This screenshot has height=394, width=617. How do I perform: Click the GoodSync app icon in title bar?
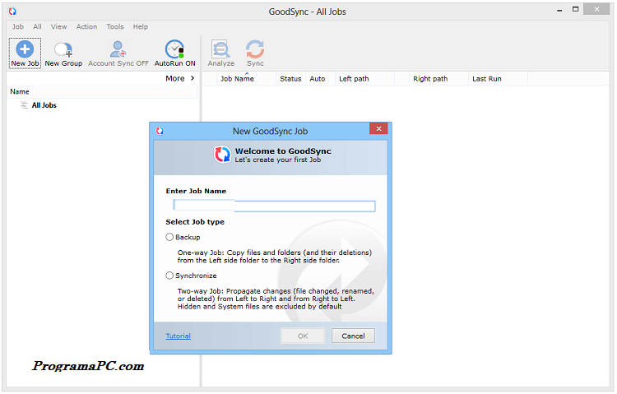pyautogui.click(x=12, y=12)
